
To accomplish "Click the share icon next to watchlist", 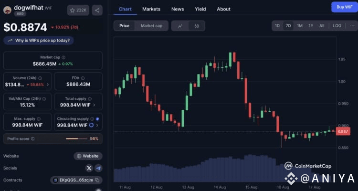I will [x=97, y=11].
